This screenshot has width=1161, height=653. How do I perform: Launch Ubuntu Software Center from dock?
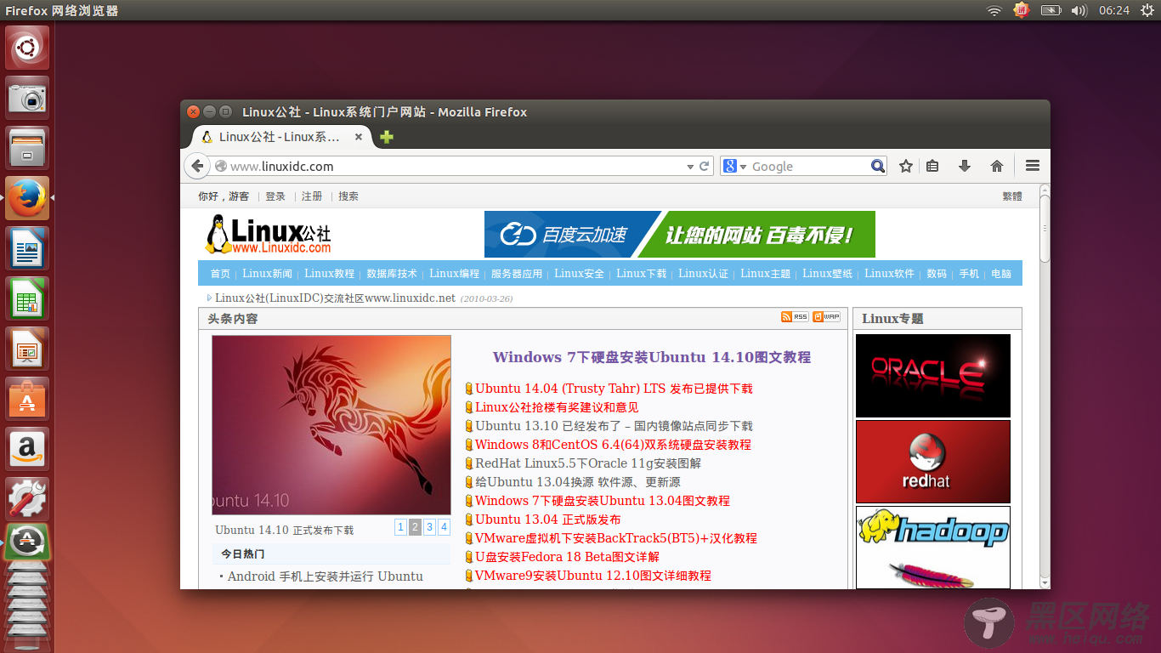click(28, 399)
